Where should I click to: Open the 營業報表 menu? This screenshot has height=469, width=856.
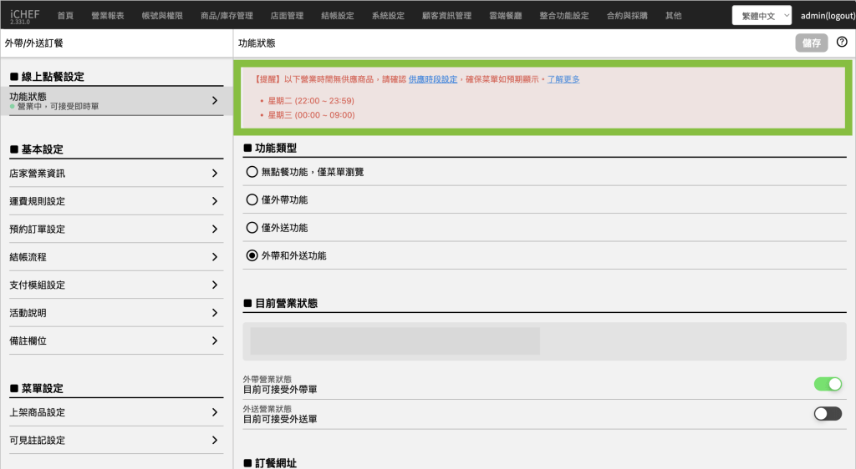[107, 16]
